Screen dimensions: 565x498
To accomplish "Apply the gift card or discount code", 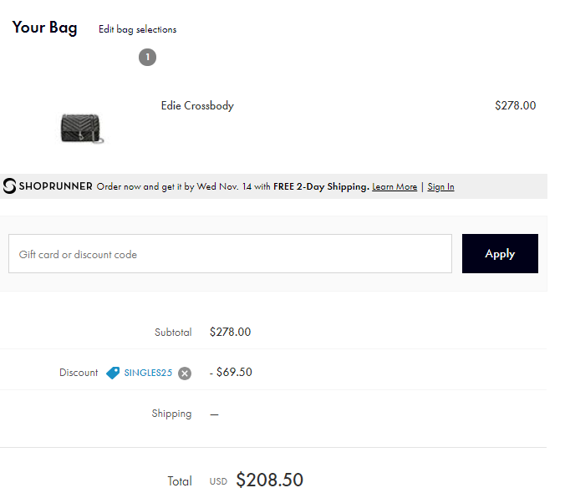I will coord(500,253).
